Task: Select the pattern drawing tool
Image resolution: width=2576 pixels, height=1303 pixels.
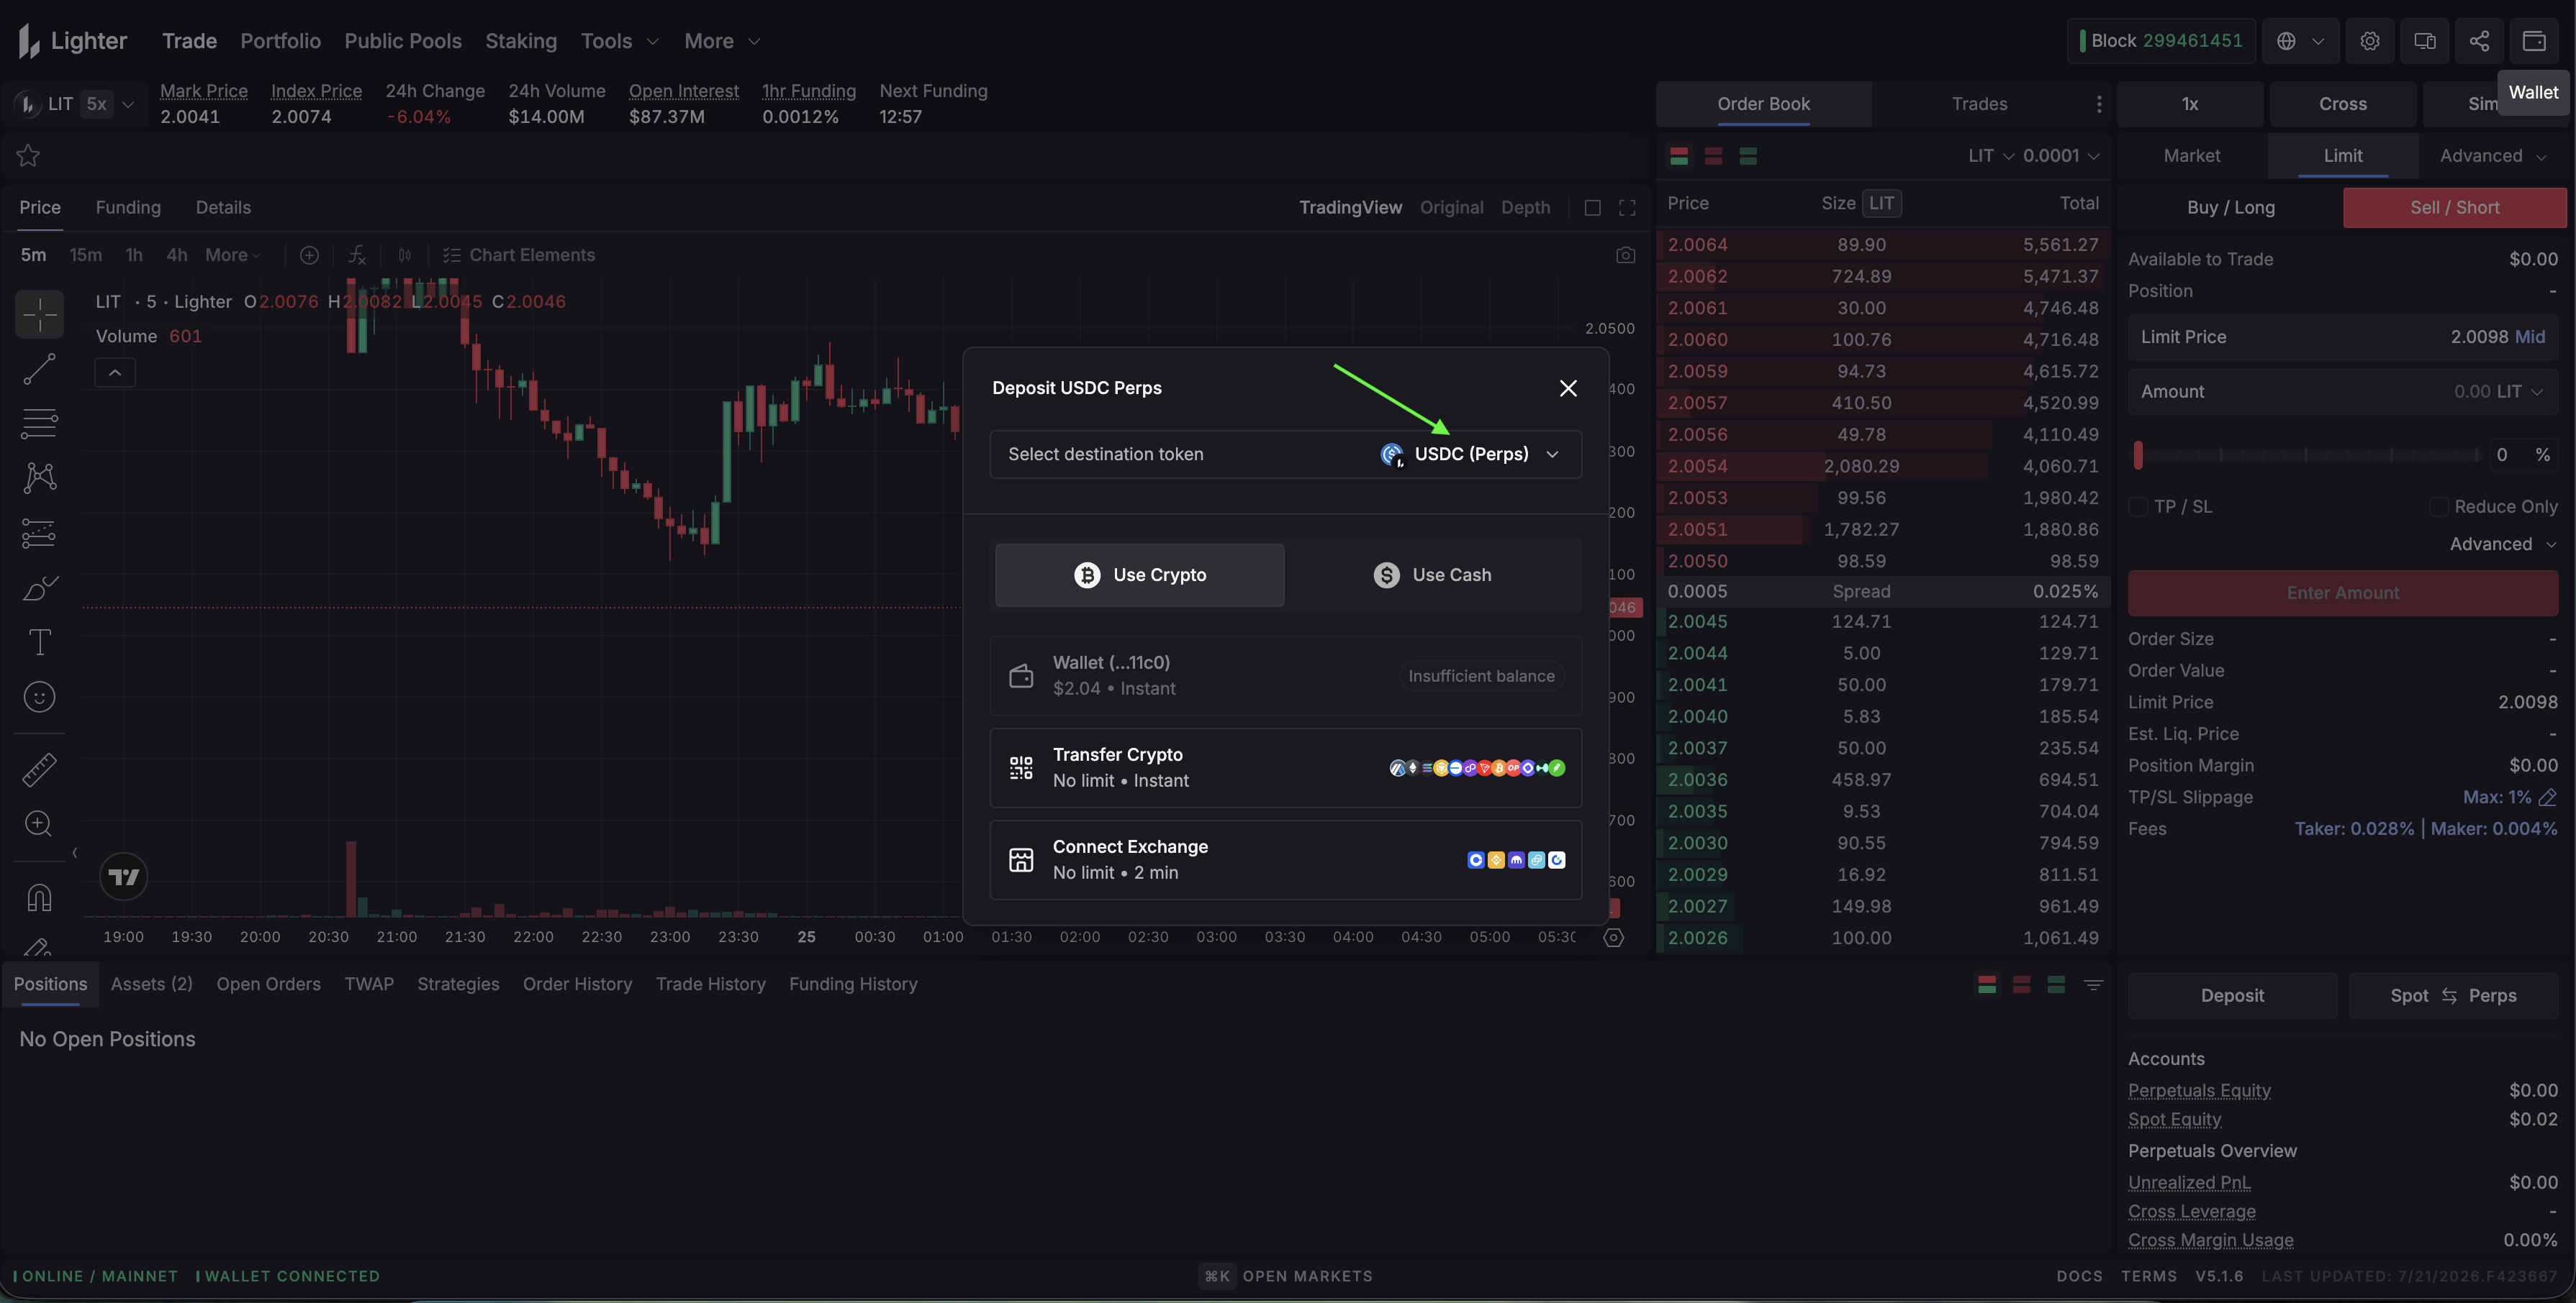Action: click(x=39, y=477)
